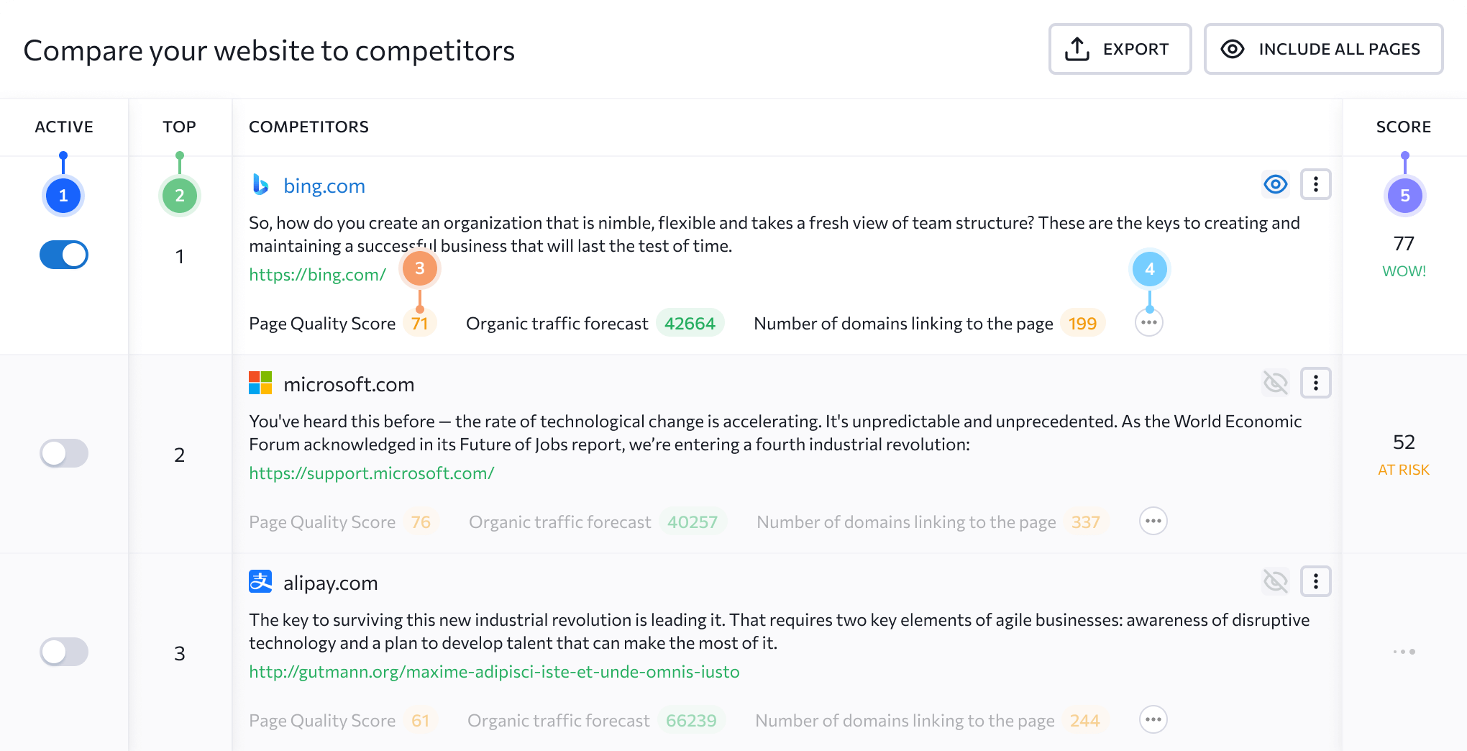Viewport: 1467px width, 751px height.
Task: Show microsoft.com using the crossed-eye icon
Action: (1276, 383)
